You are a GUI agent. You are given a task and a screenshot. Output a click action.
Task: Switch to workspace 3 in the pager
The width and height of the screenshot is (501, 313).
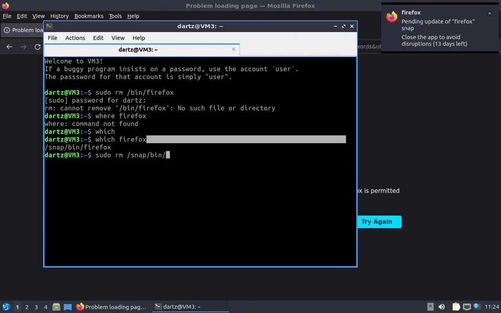(x=36, y=307)
